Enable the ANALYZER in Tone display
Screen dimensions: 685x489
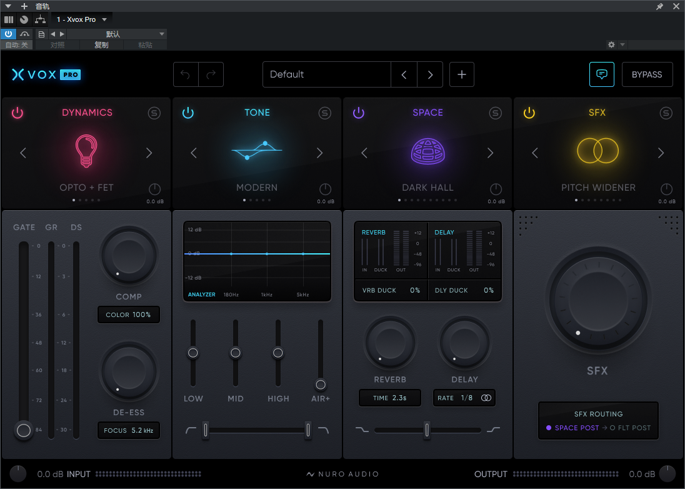coord(201,295)
